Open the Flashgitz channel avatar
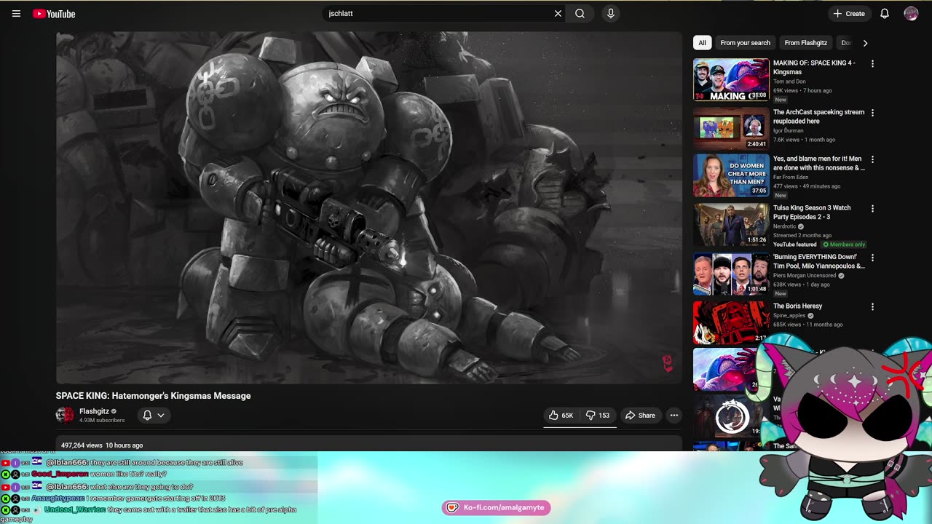932x524 pixels. coord(65,415)
